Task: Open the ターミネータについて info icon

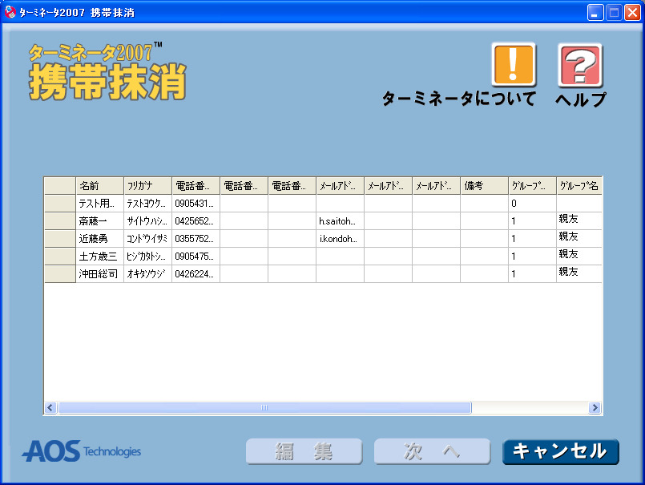Action: tap(514, 65)
